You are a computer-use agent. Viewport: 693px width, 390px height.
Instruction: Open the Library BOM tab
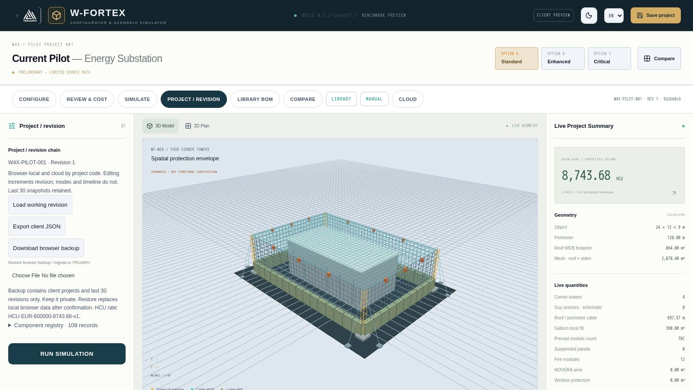tap(255, 99)
